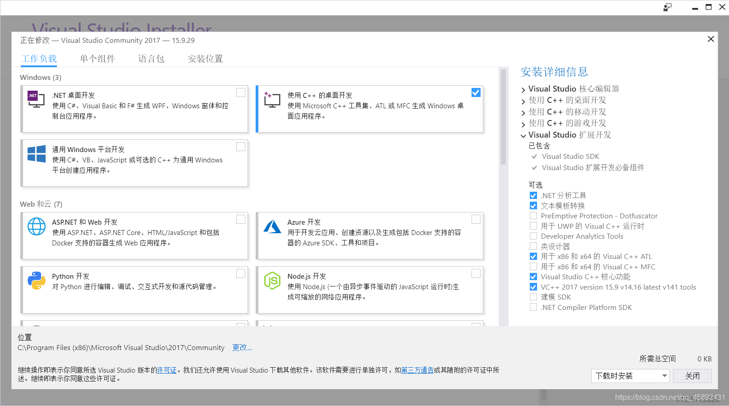Click the C++ desktop development monitor icon
The height and width of the screenshot is (406, 729).
(272, 99)
